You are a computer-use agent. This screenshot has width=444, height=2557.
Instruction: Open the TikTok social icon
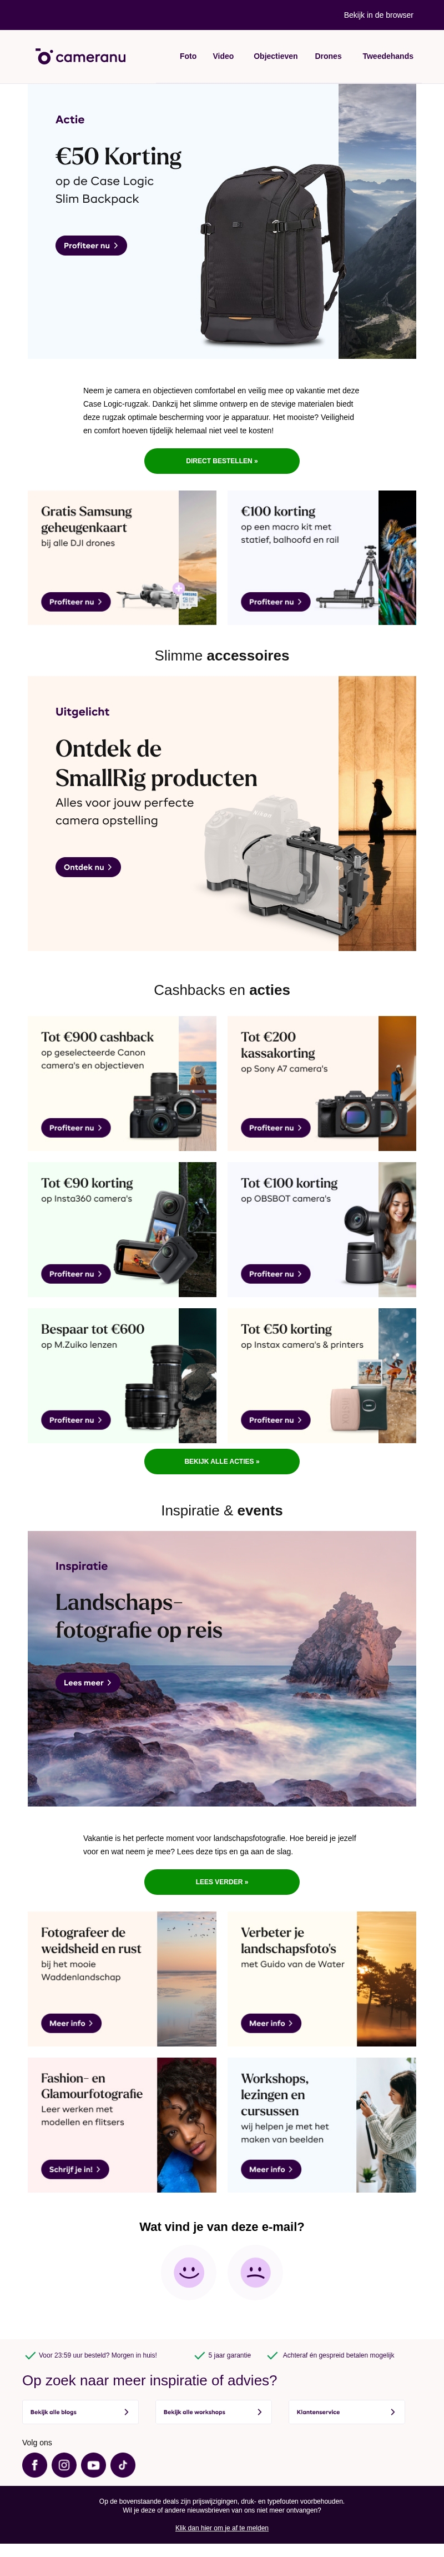click(x=123, y=2464)
